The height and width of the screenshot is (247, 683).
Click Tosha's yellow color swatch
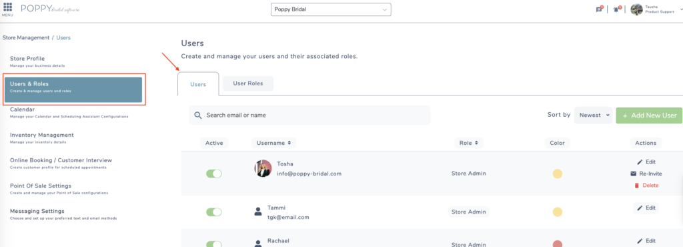[557, 174]
